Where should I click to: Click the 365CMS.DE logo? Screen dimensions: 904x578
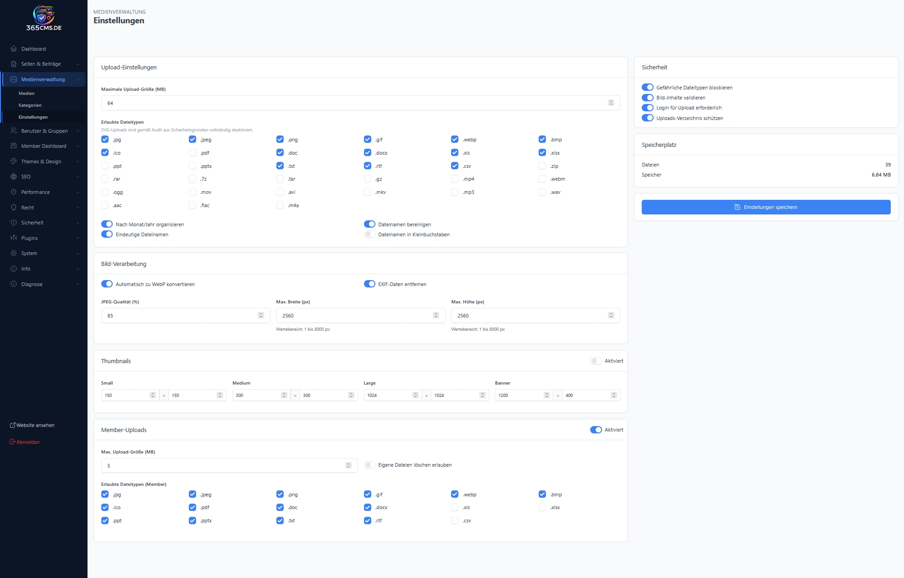point(44,18)
